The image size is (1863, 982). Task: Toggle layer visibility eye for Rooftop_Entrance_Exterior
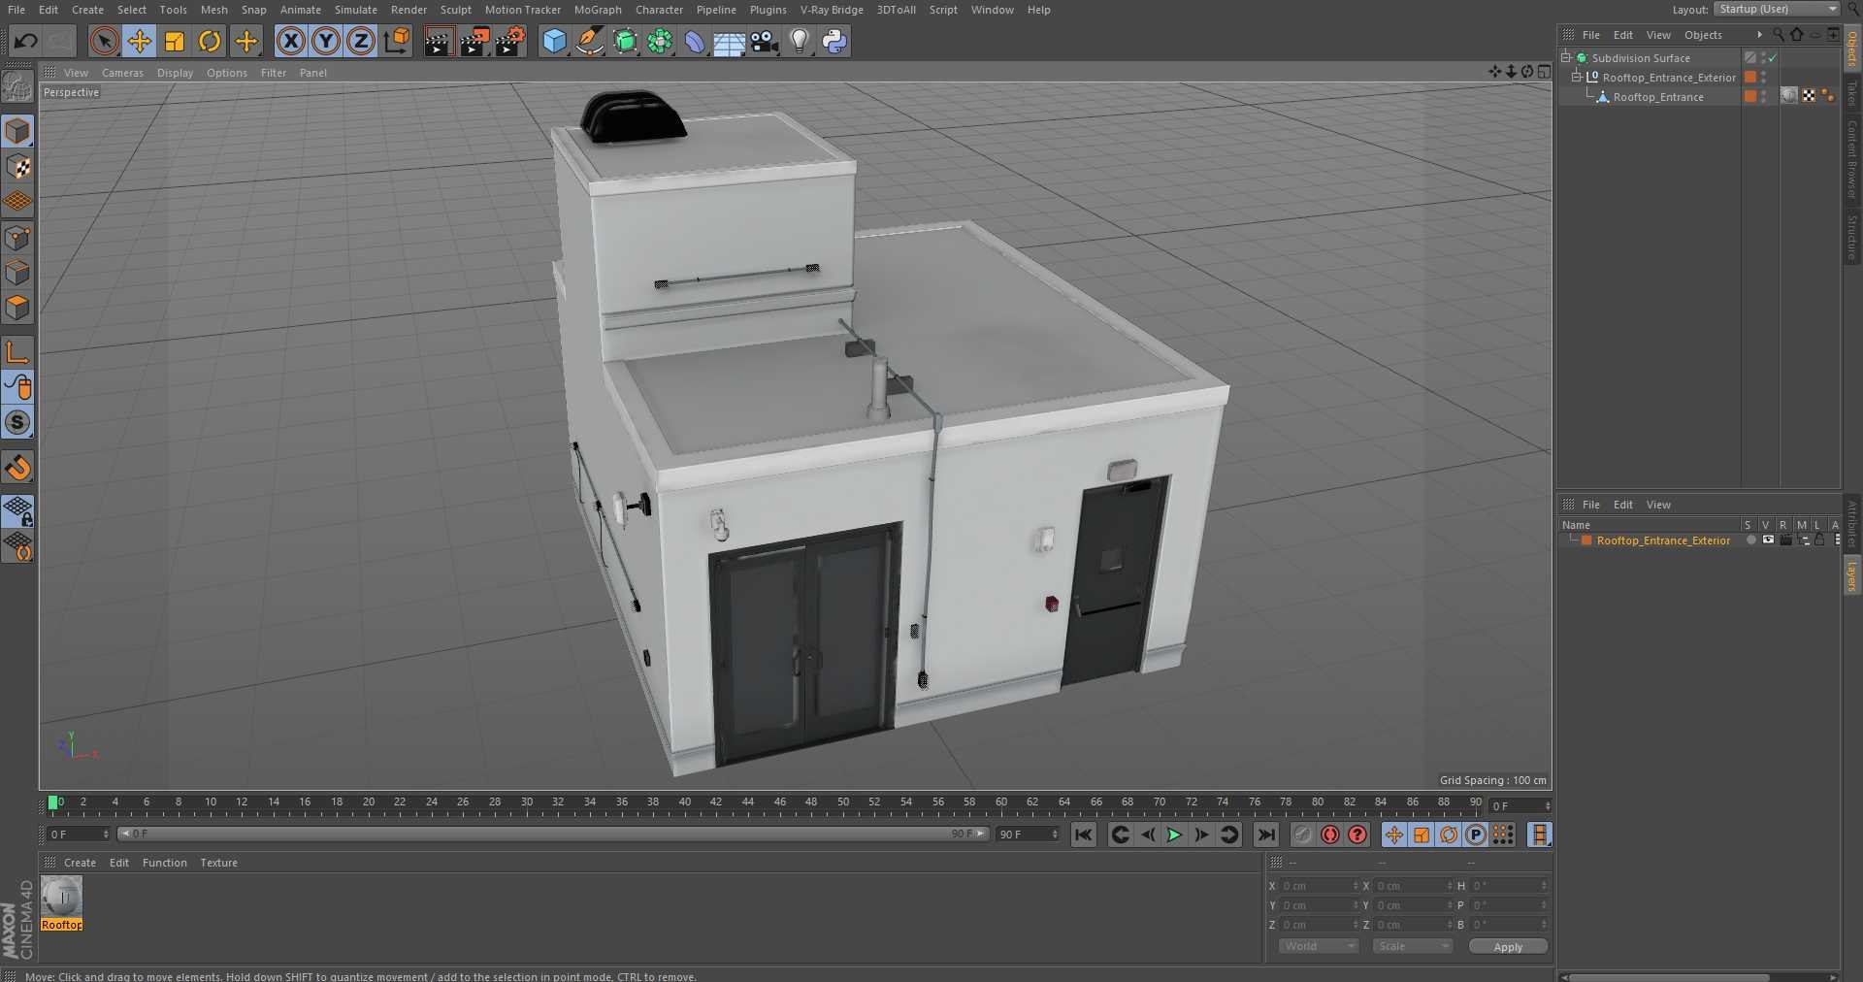1768,540
